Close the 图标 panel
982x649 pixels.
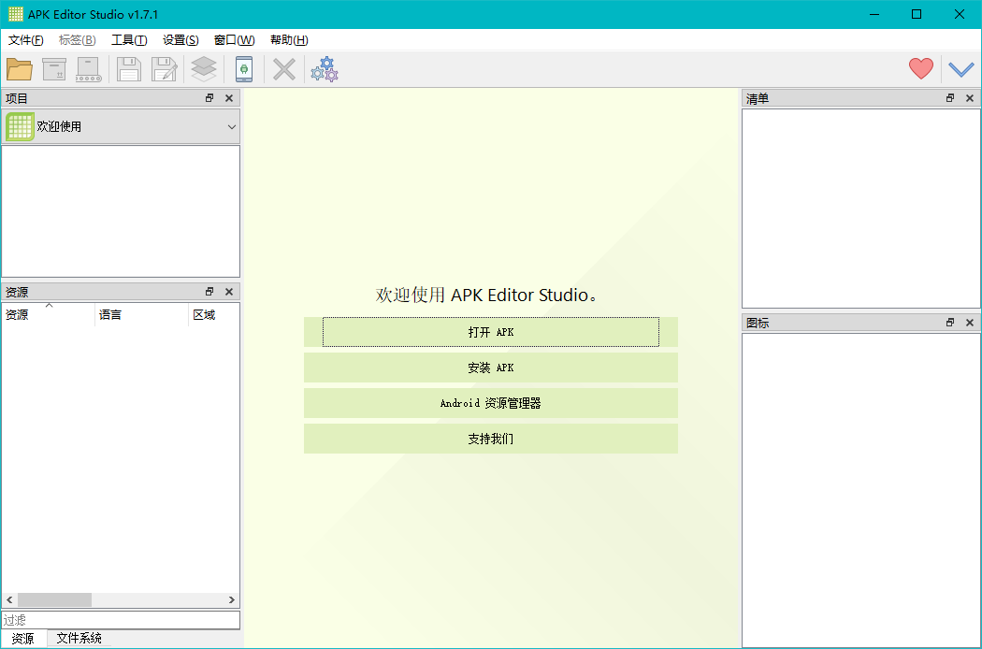coord(970,322)
